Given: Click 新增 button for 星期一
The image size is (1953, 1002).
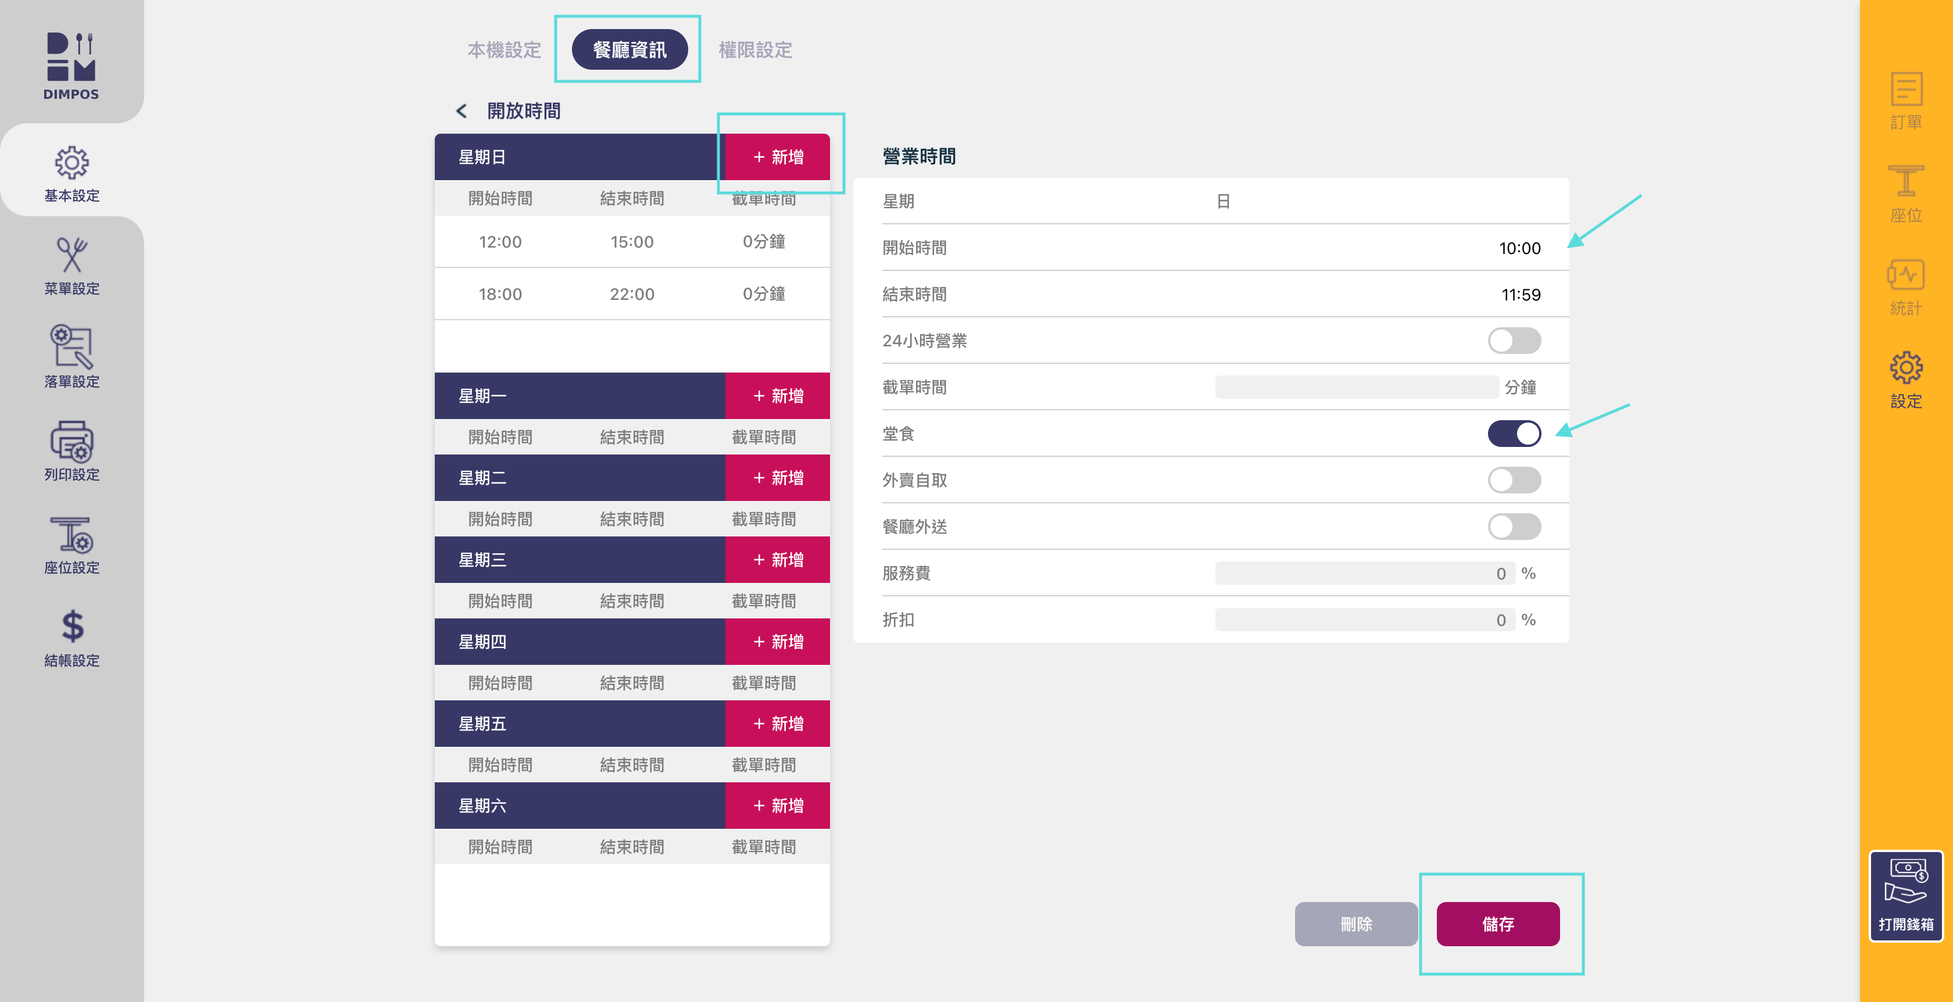Looking at the screenshot, I should pos(777,396).
